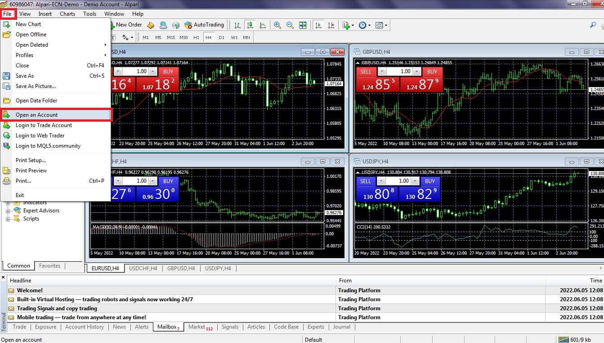
Task: Open the View menu
Action: click(25, 13)
